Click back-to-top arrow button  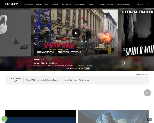tap(149, 119)
